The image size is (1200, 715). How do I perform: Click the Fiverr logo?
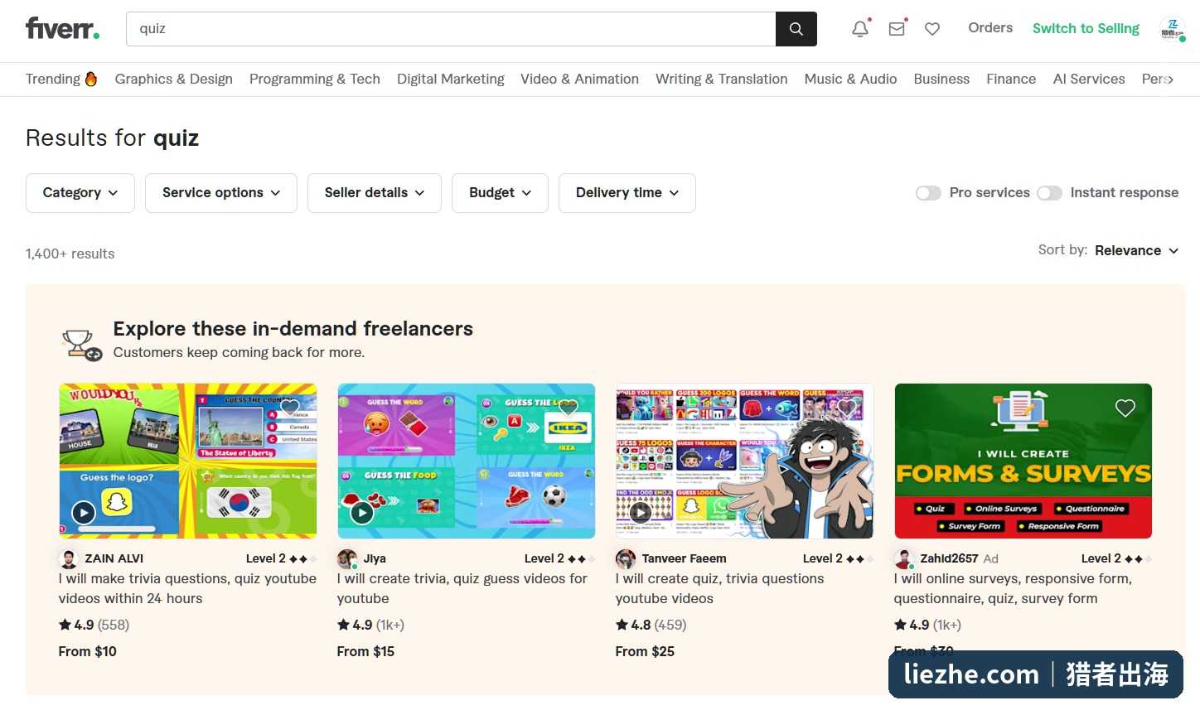pos(62,28)
